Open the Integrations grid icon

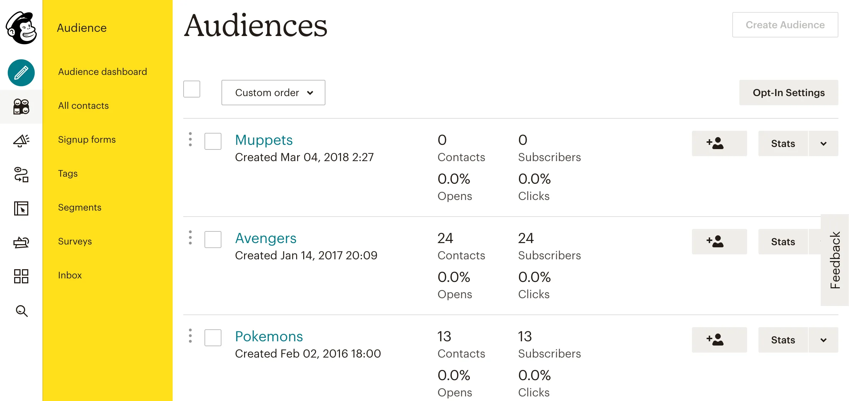pyautogui.click(x=21, y=276)
